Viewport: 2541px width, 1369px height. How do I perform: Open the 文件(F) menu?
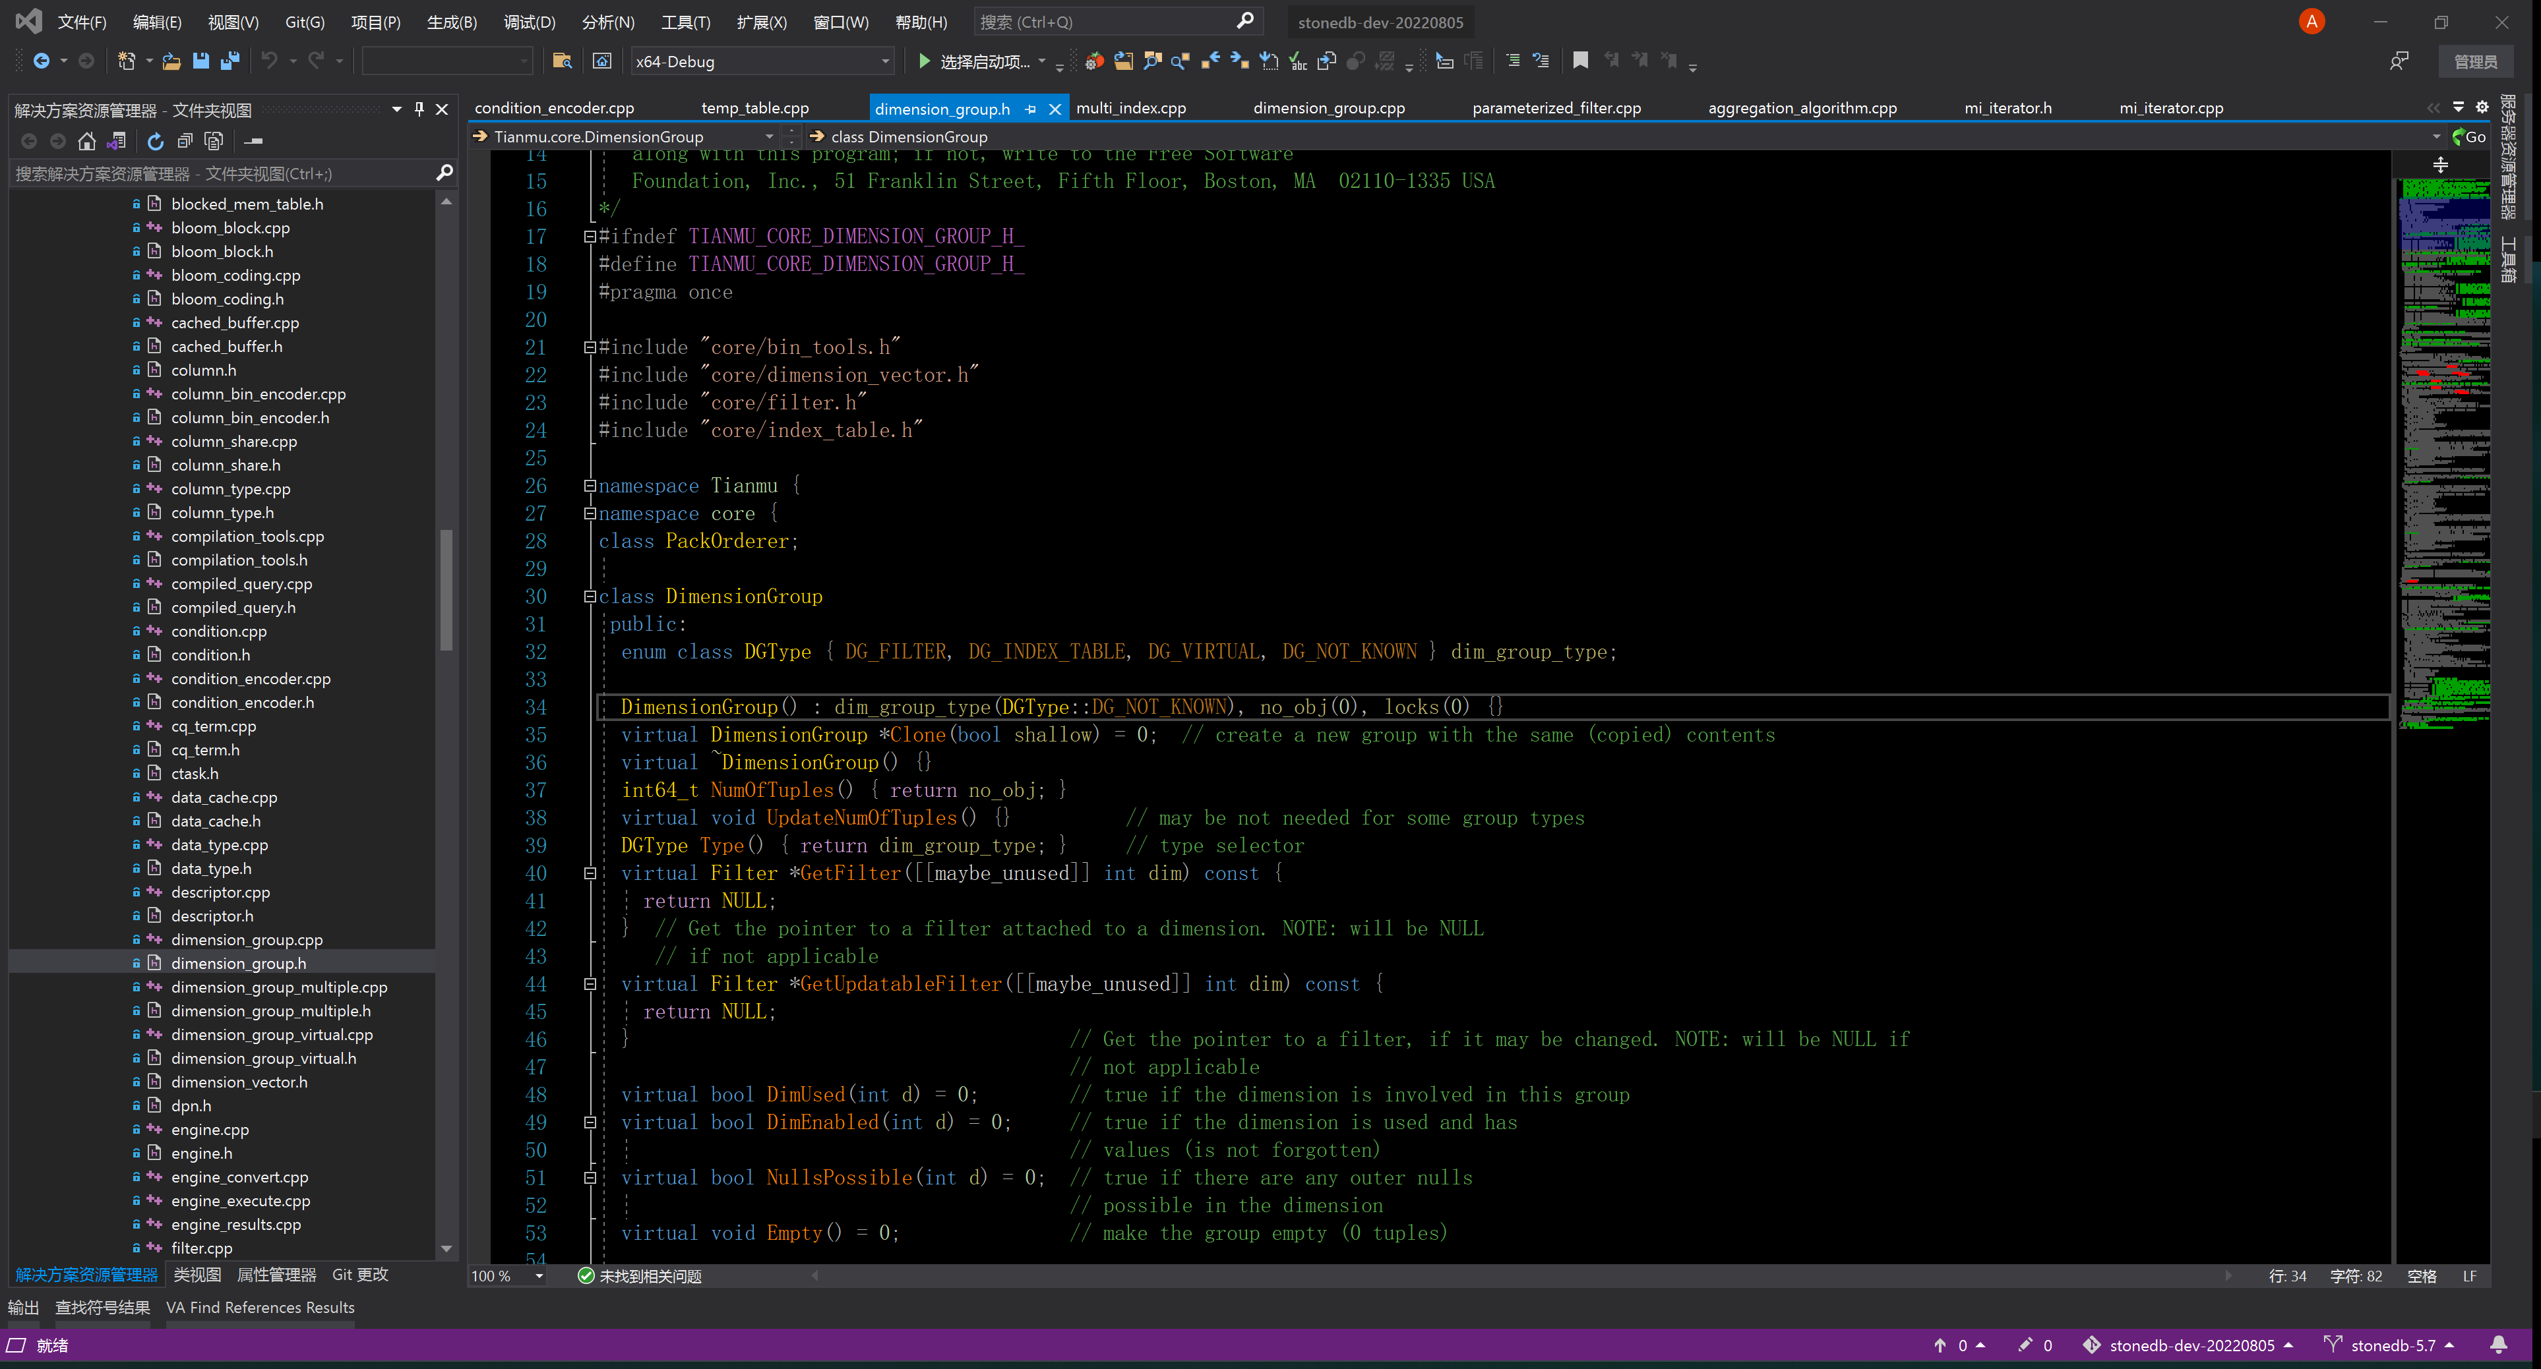click(81, 22)
